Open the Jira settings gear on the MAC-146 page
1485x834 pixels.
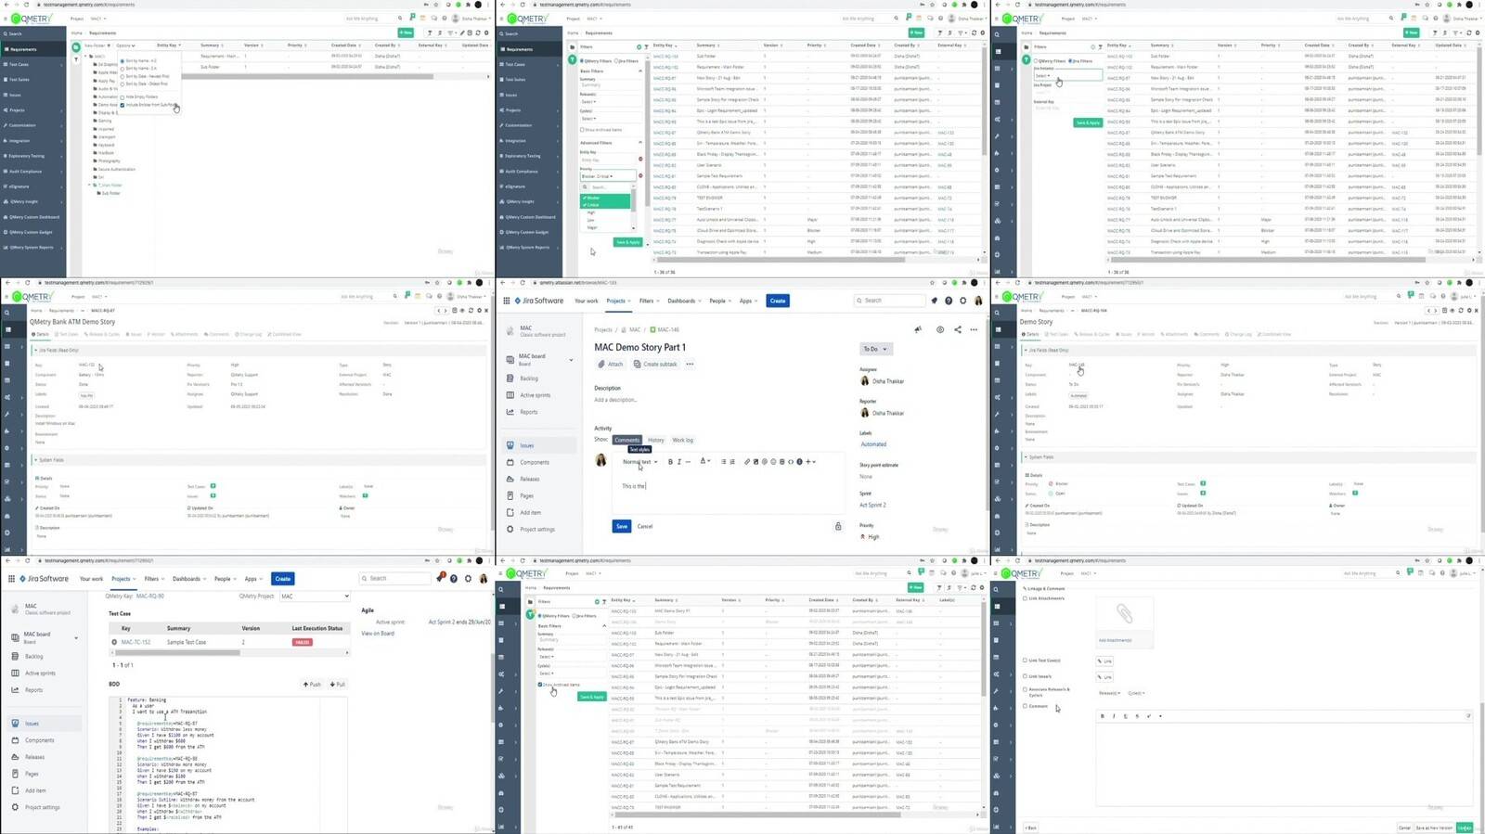(962, 301)
